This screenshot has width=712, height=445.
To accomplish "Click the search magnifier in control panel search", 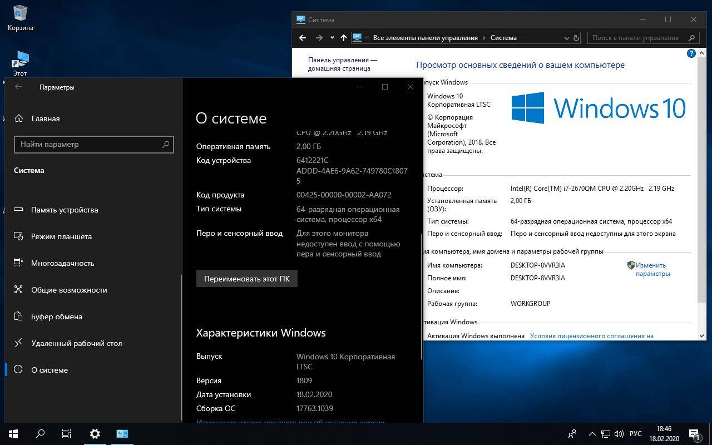I will tap(692, 38).
